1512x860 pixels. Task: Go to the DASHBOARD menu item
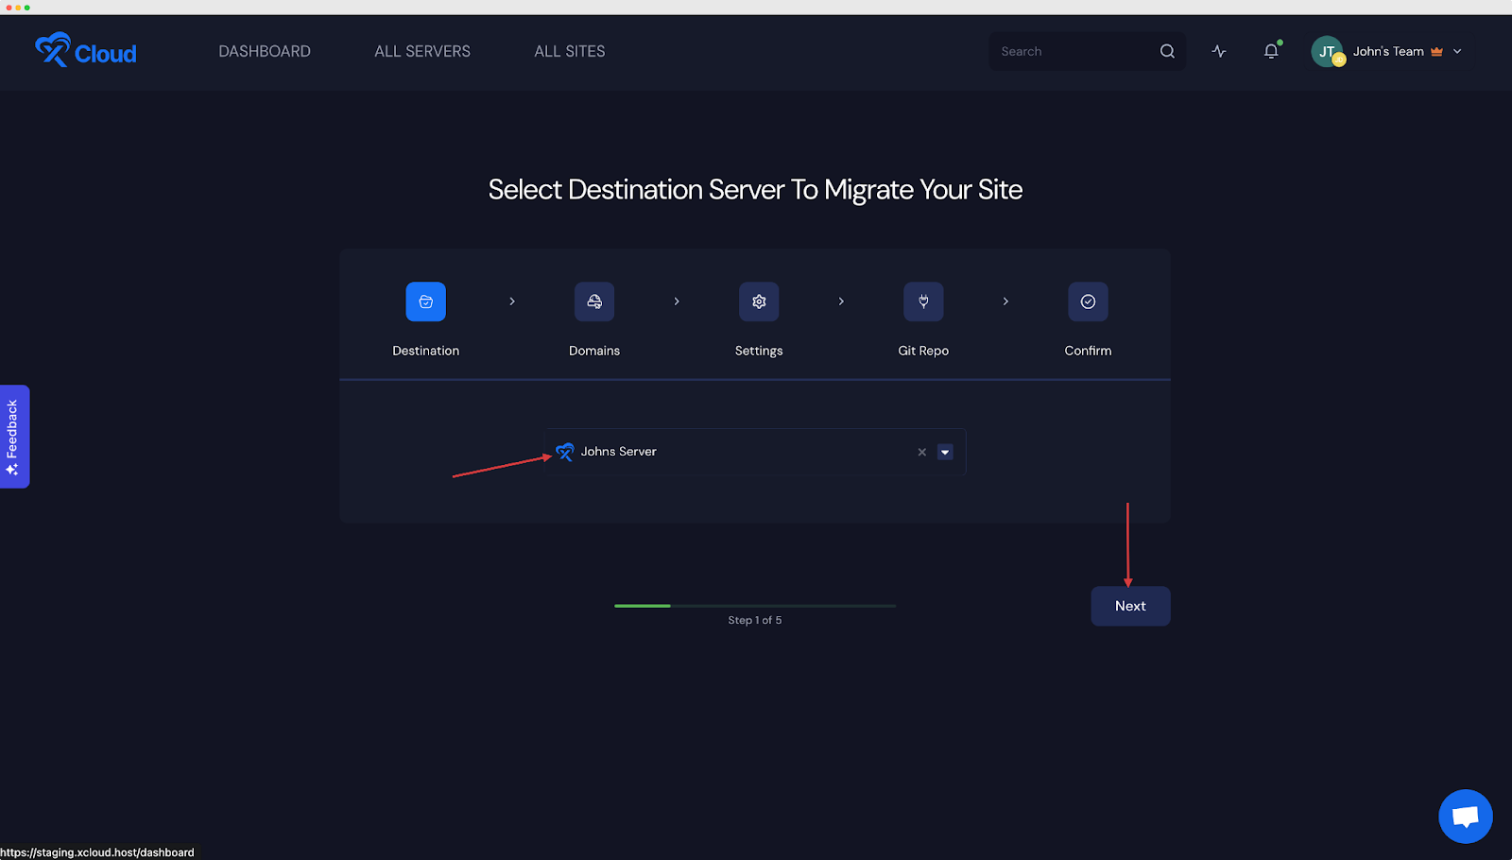coord(265,51)
